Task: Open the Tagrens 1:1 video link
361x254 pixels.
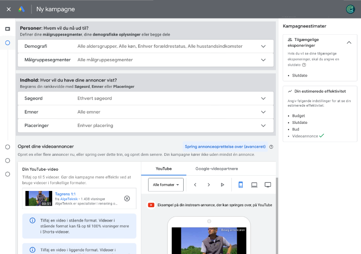Action: click(x=65, y=194)
